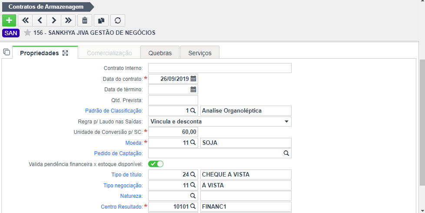Open the Natureza label link
Screen dimensions: 425x213
click(x=132, y=196)
